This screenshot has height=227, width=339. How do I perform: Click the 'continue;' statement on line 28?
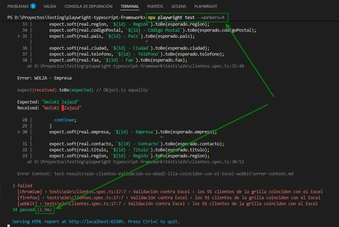[65, 120]
